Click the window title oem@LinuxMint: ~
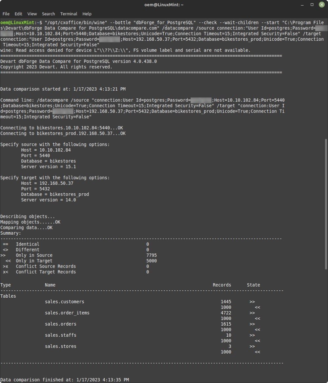 [x=164, y=5]
